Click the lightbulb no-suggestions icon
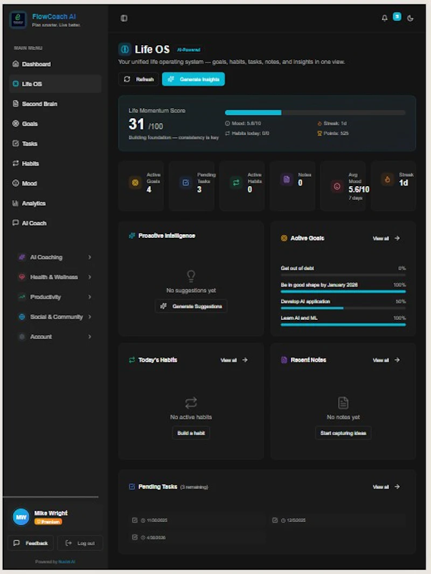Image resolution: width=431 pixels, height=574 pixels. point(191,276)
